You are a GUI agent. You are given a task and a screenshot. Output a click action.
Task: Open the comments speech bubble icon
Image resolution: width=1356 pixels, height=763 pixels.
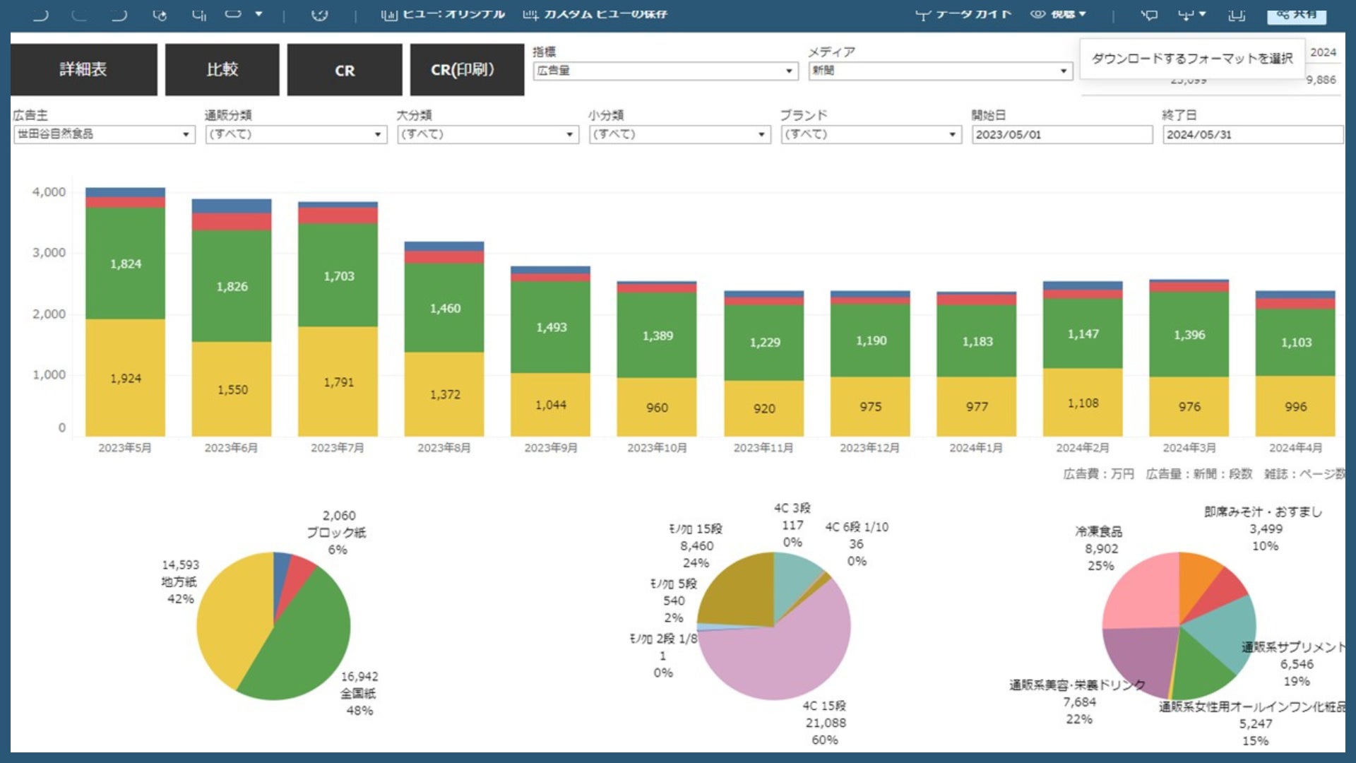coord(1149,14)
